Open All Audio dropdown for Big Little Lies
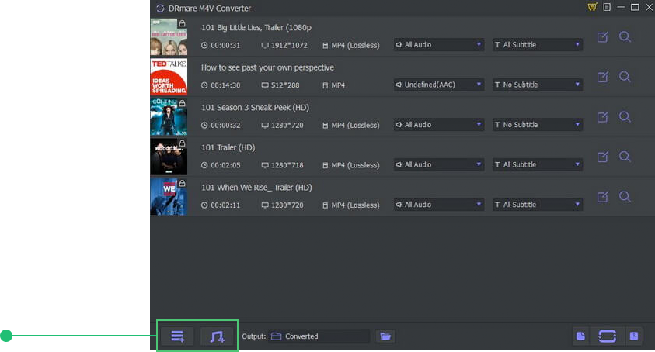The width and height of the screenshot is (655, 352). (439, 45)
